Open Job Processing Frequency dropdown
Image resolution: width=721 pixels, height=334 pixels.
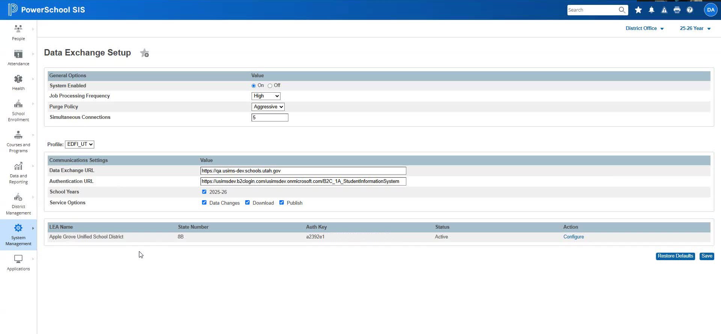coord(266,96)
